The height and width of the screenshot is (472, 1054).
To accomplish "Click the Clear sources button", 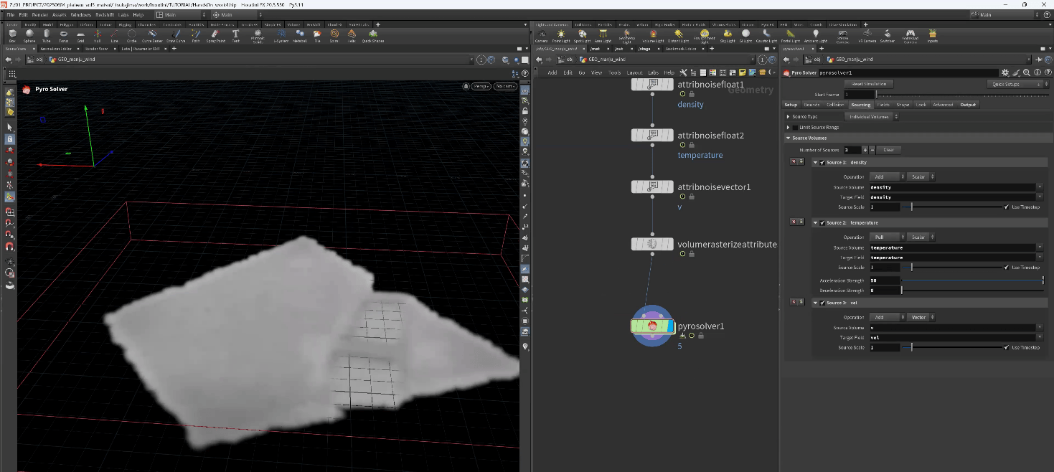I will click(x=888, y=150).
